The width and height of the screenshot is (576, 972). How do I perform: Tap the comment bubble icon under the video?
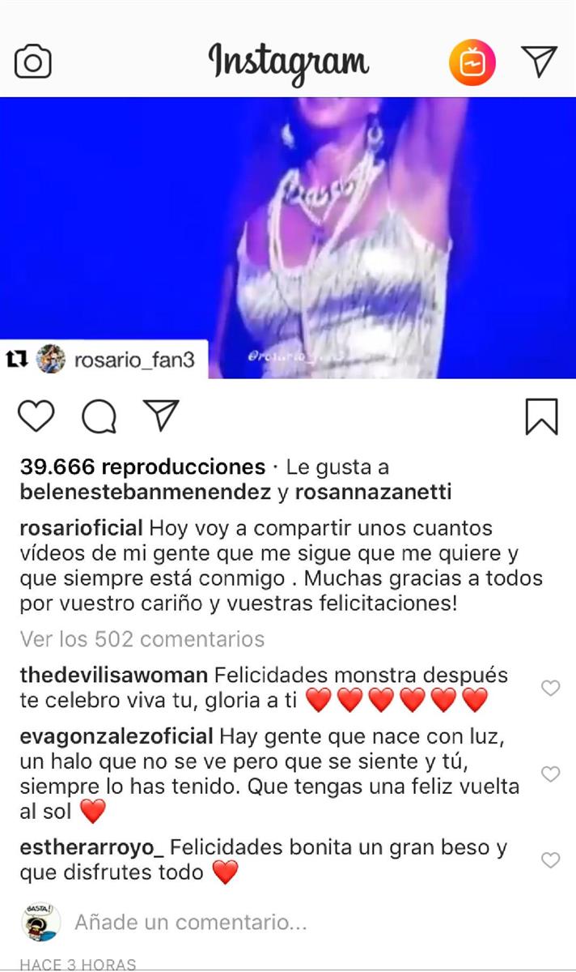point(99,417)
